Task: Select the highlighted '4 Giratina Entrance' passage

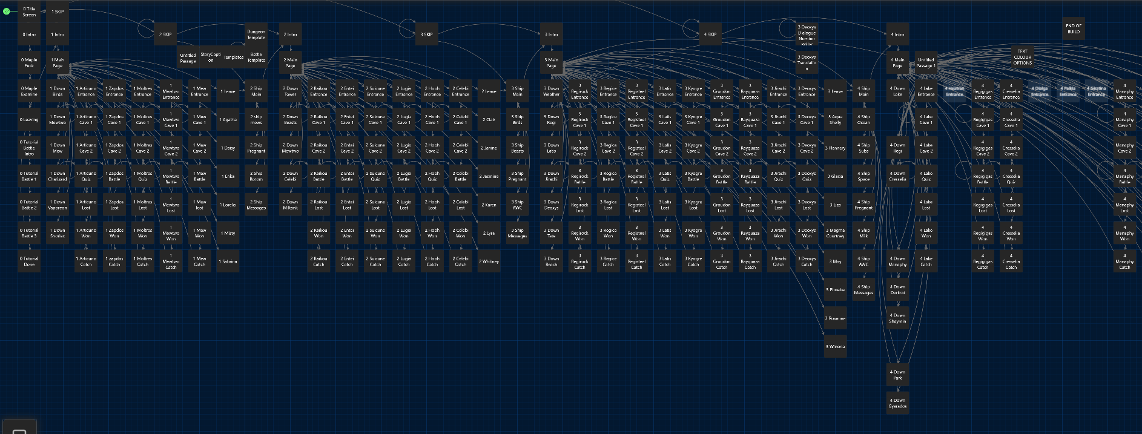Action: 1097,91
